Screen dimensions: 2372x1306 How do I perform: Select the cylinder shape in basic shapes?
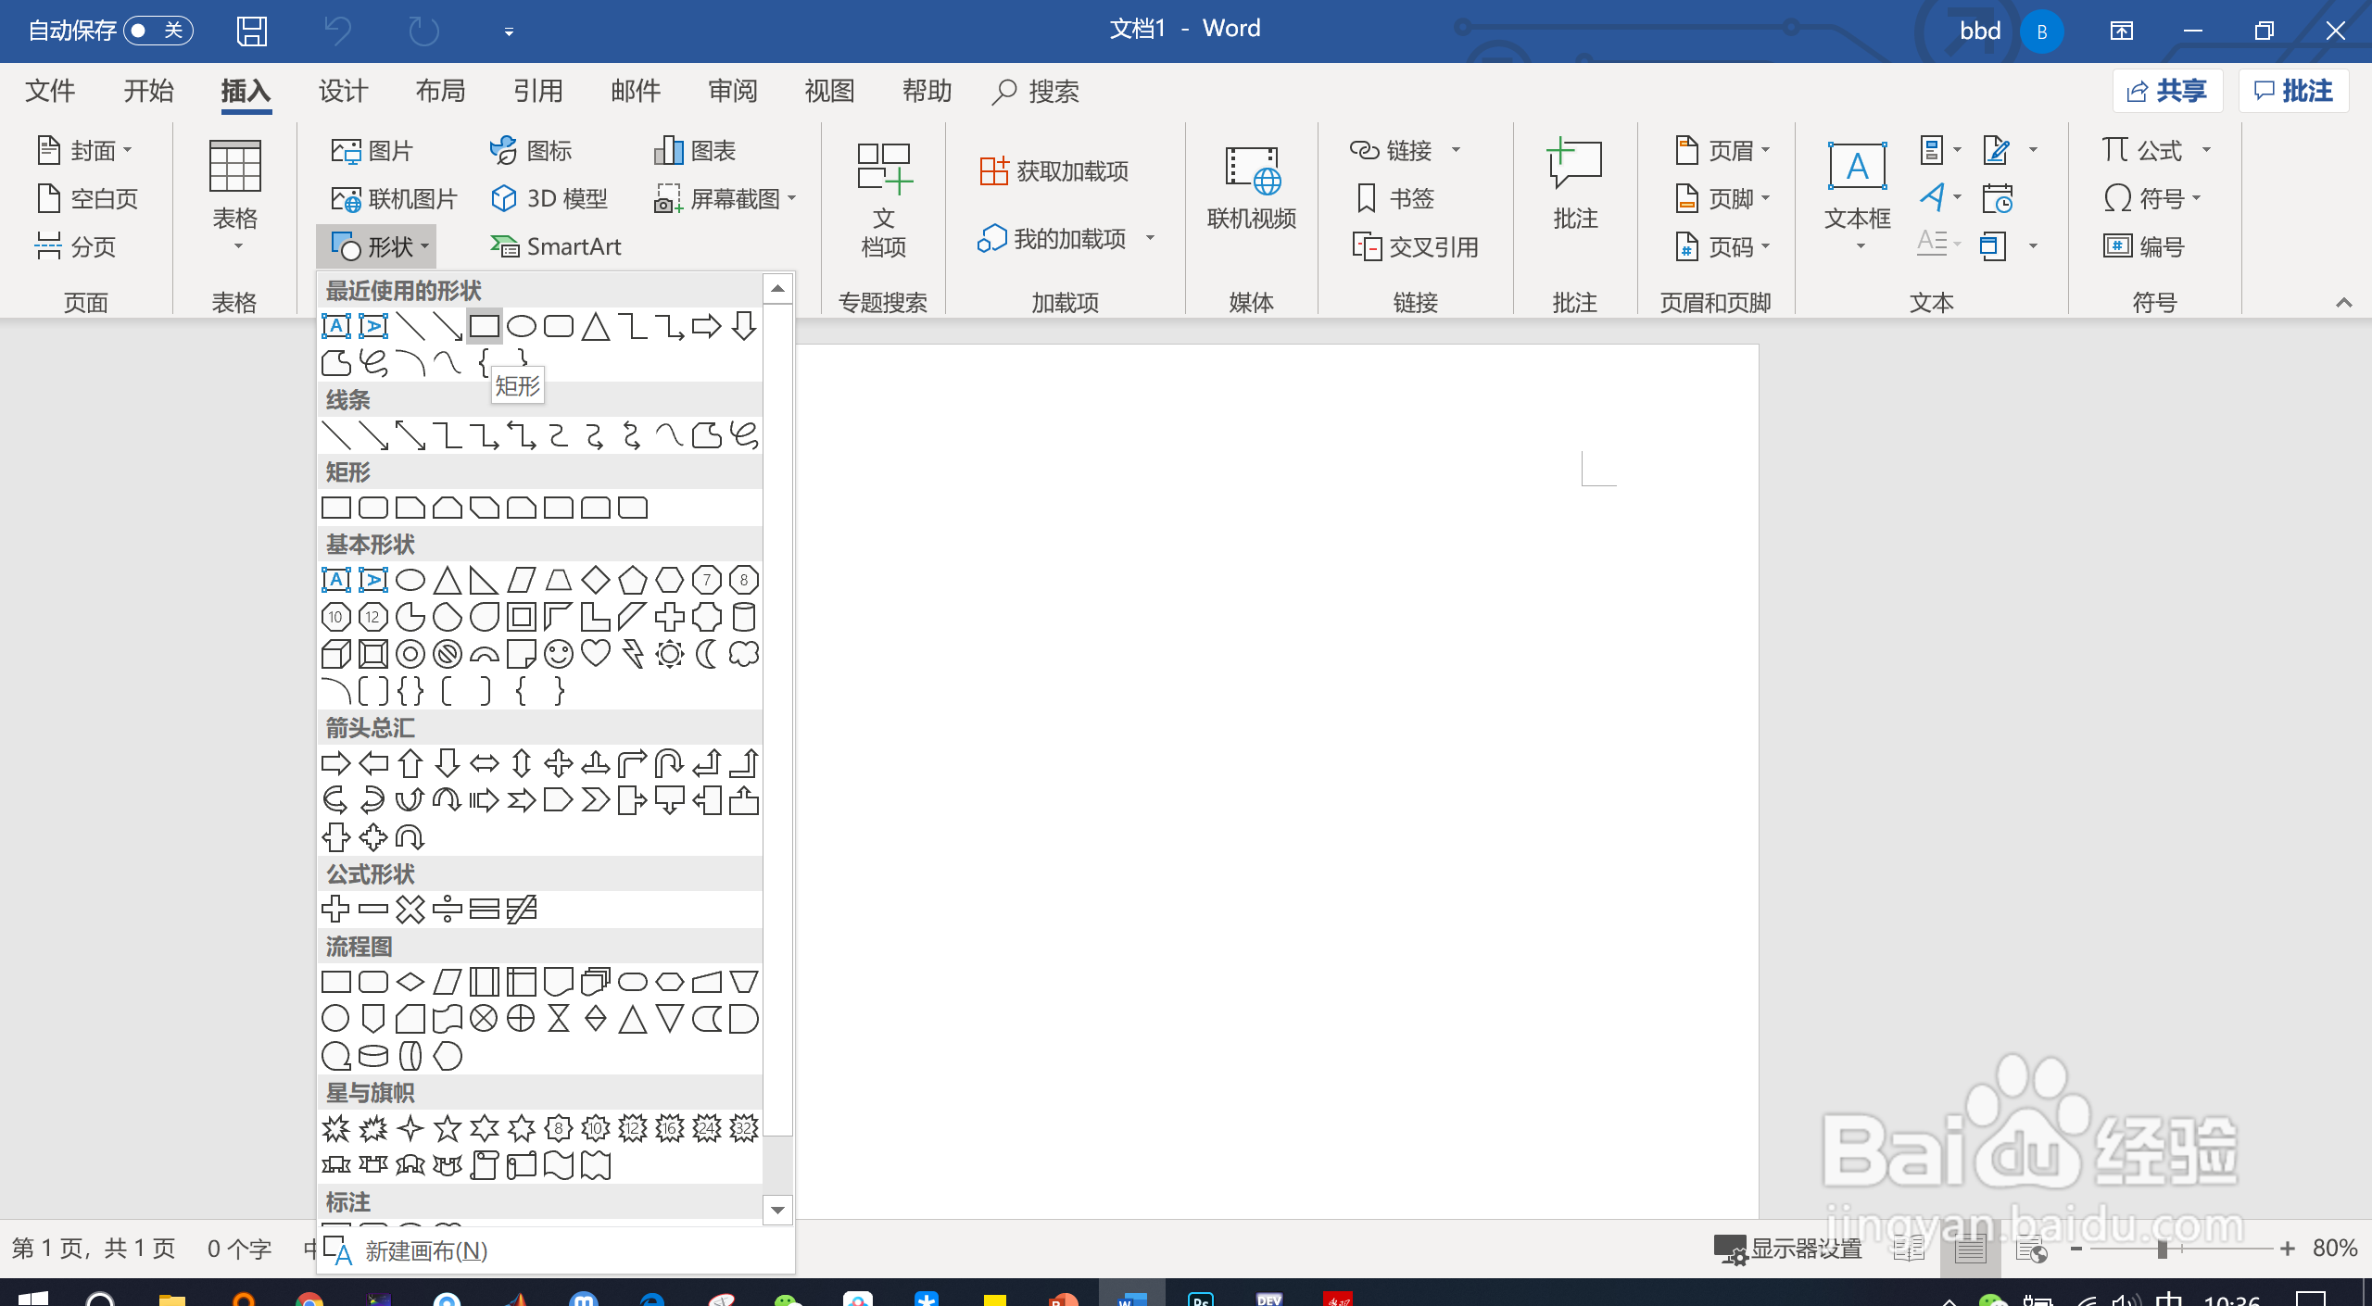coord(744,617)
